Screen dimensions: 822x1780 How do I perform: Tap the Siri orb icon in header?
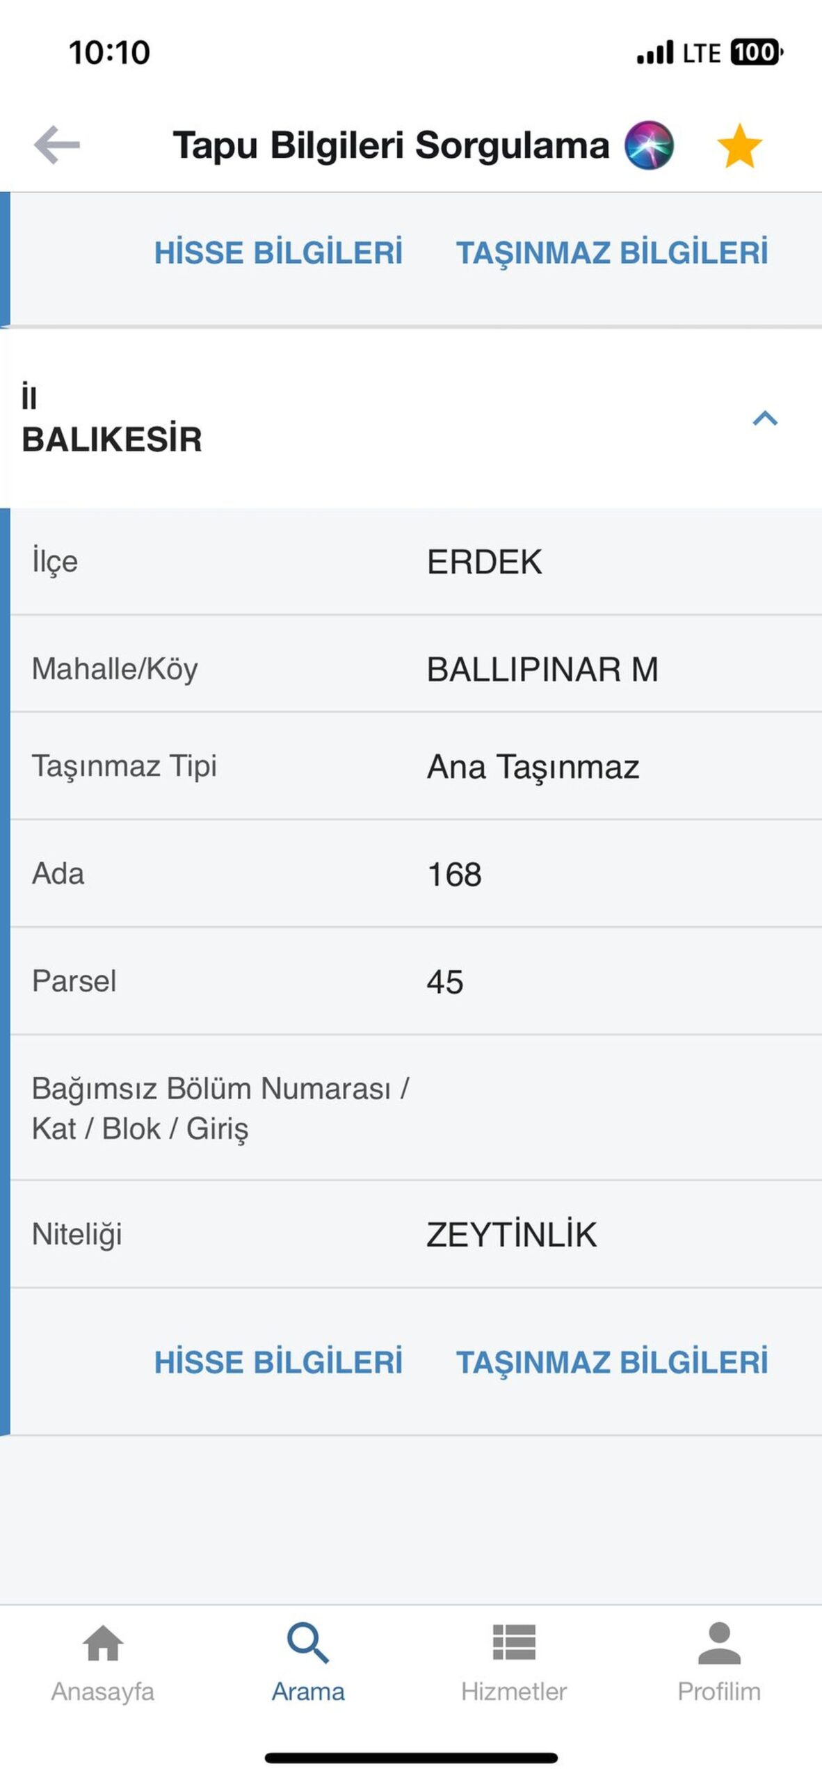pyautogui.click(x=648, y=145)
